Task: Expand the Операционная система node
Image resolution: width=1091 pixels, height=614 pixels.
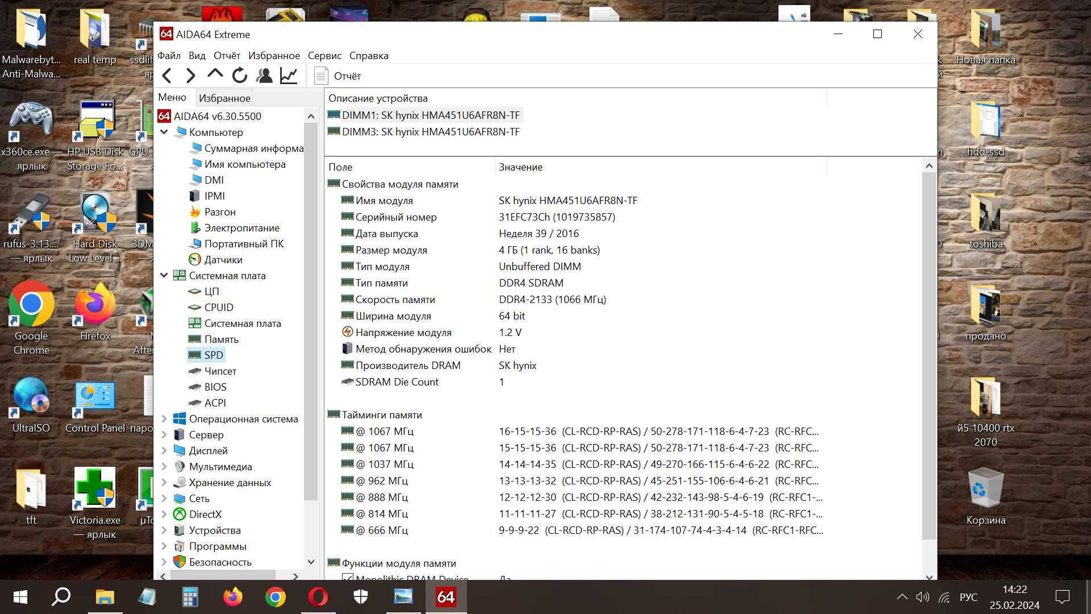Action: [164, 419]
